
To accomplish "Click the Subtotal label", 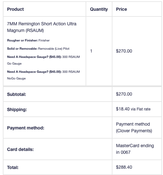I will point(16,94).
